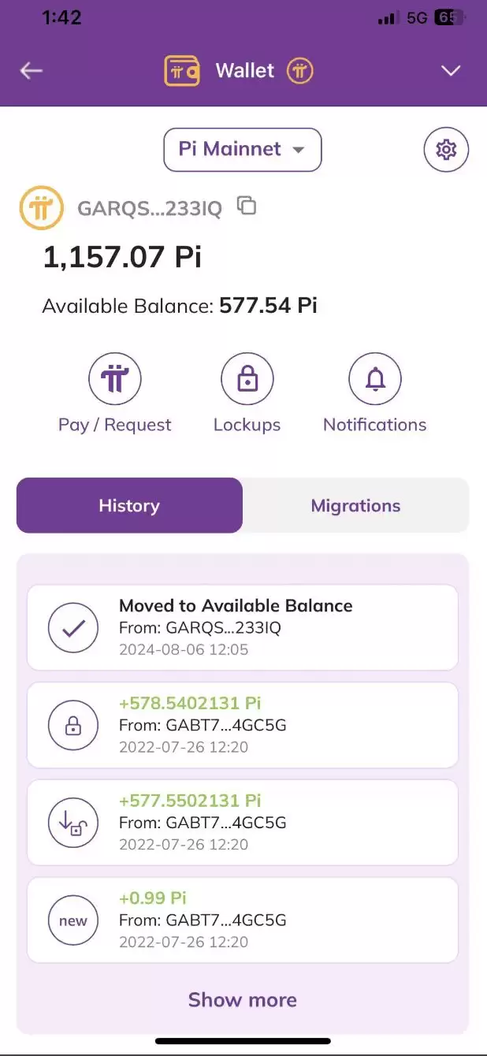This screenshot has width=487, height=1056.
Task: Tap Show more to load older transactions
Action: click(242, 999)
